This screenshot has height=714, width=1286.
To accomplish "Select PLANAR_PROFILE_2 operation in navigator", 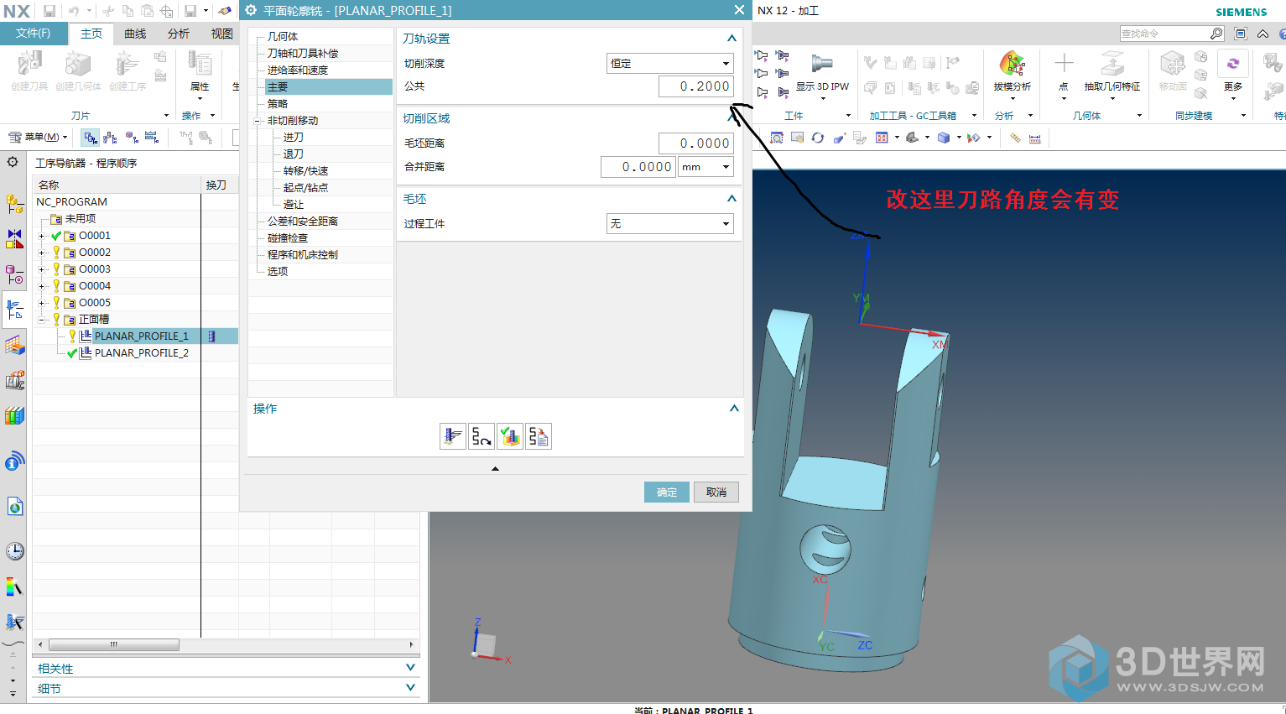I will point(142,353).
